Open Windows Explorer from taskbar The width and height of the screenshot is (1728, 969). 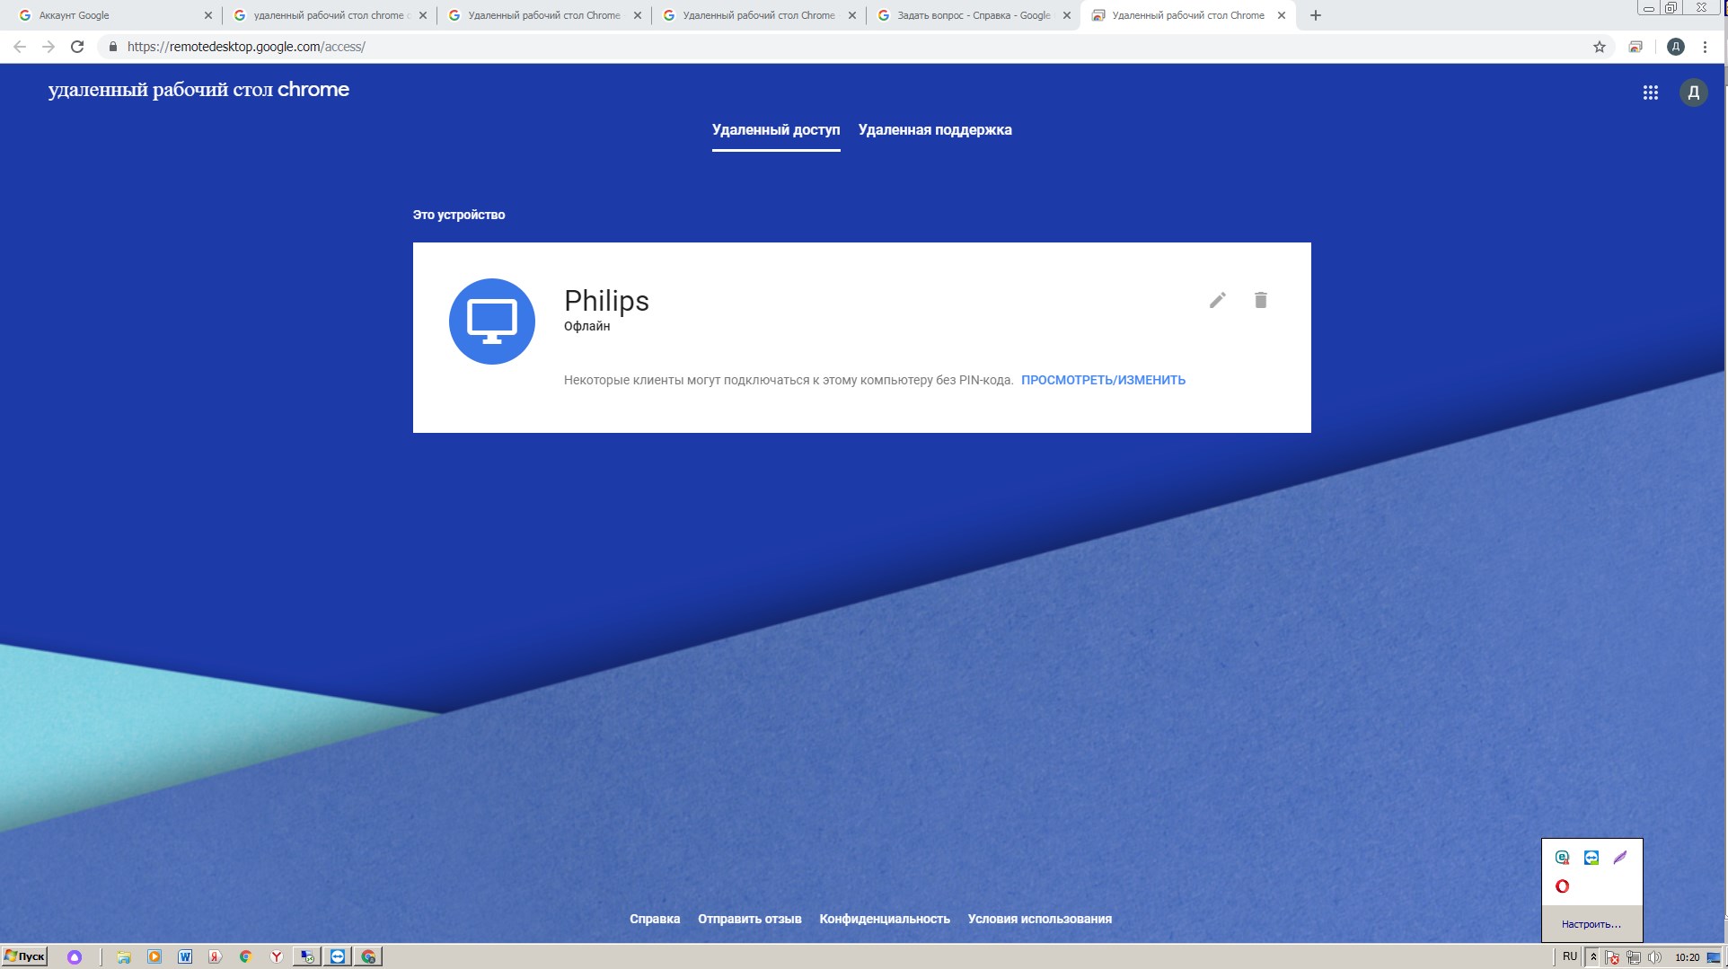[x=124, y=957]
